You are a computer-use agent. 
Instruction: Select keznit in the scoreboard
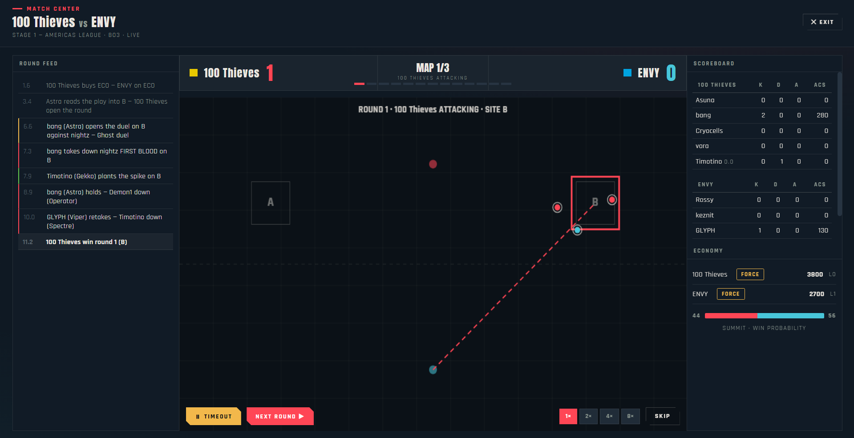(762, 215)
